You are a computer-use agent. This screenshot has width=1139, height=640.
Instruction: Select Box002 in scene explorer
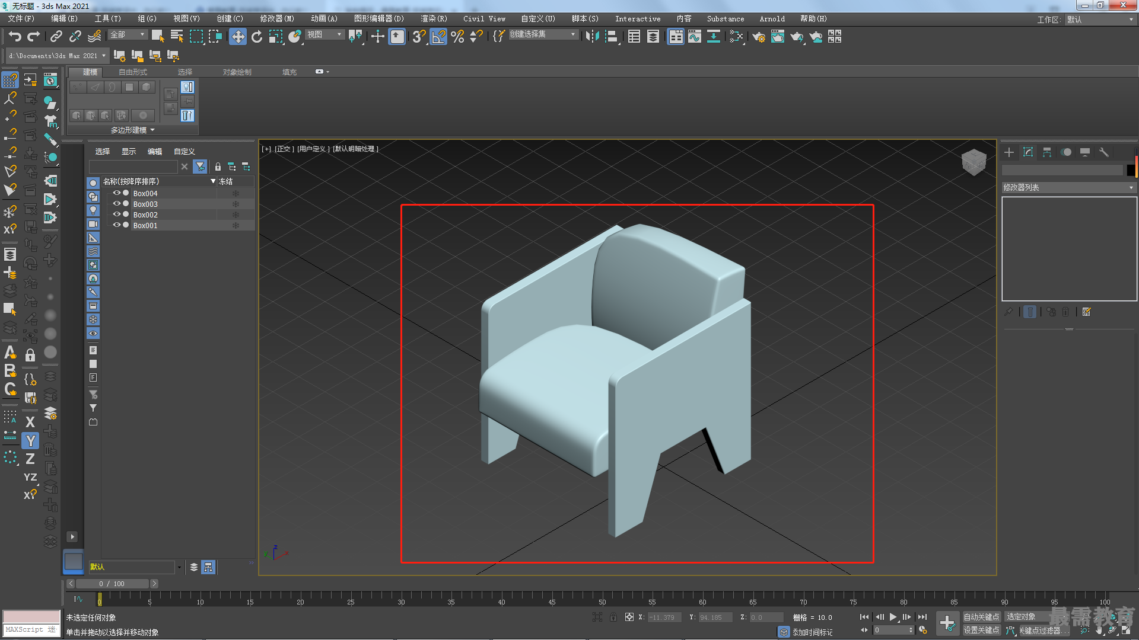145,215
